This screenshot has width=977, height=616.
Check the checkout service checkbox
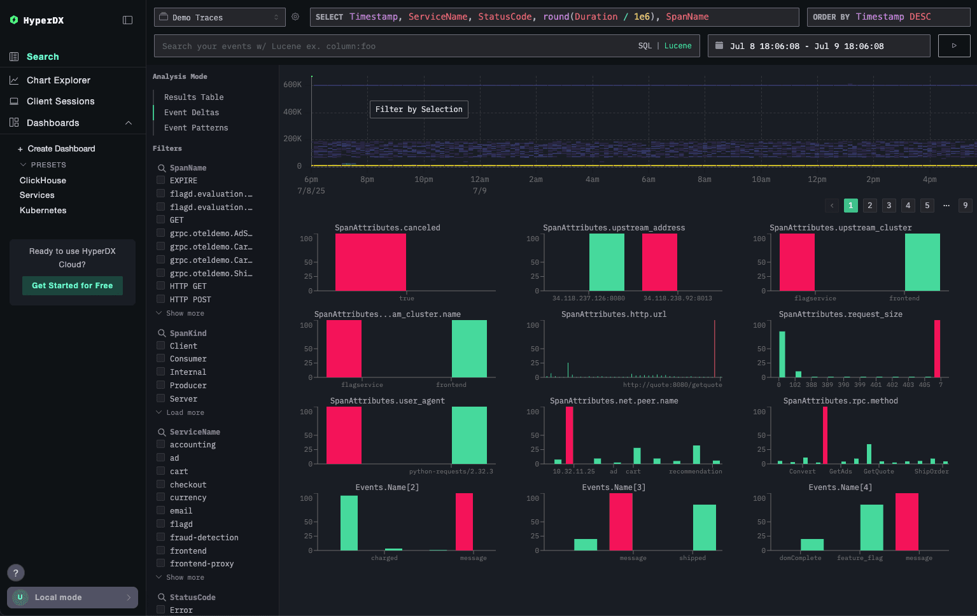point(161,484)
